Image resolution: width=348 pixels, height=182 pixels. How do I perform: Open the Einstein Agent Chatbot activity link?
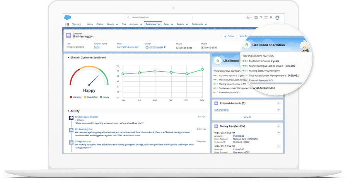coord(87,117)
